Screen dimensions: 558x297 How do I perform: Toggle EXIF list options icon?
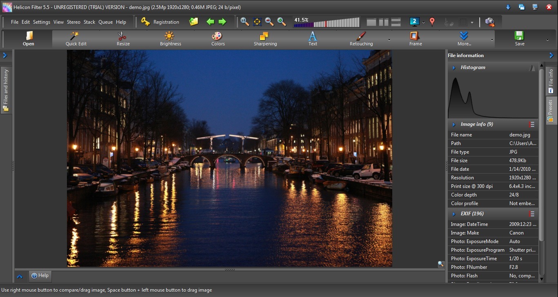531,214
